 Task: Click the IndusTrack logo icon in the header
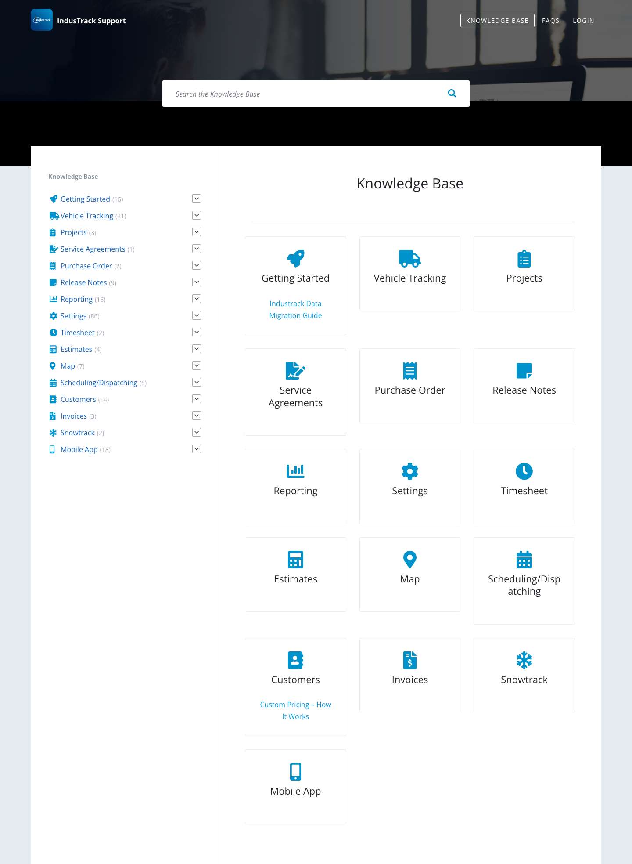[42, 20]
